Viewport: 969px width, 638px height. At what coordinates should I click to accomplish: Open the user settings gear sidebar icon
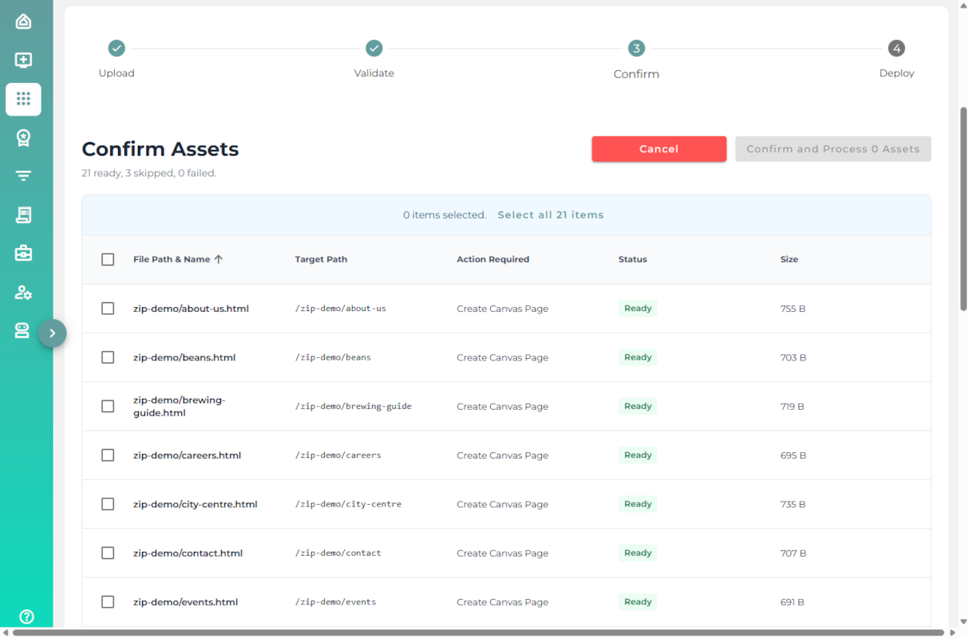tap(23, 293)
